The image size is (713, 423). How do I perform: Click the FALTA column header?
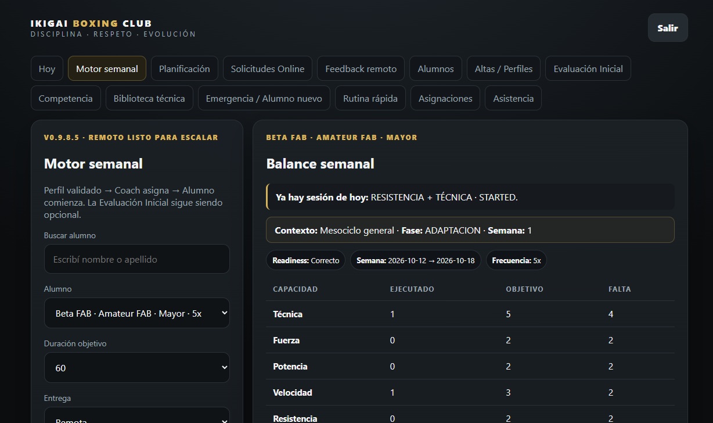coord(620,289)
